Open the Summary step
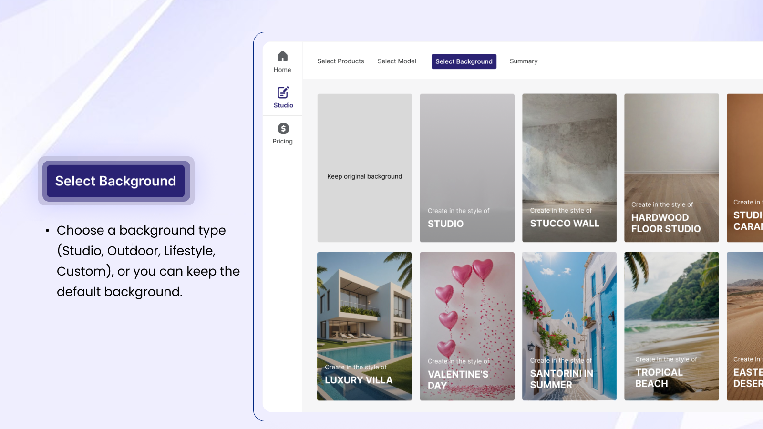Viewport: 763px width, 429px height. coord(524,61)
